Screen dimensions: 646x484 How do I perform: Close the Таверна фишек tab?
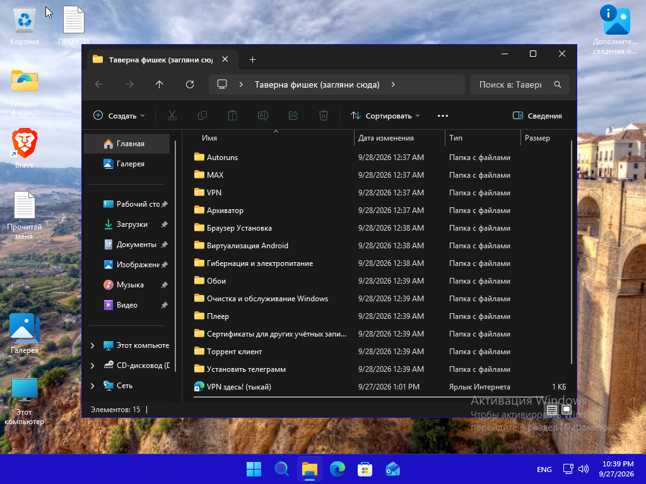225,59
